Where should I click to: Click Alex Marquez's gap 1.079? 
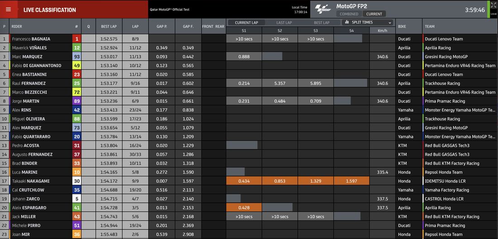[188, 128]
